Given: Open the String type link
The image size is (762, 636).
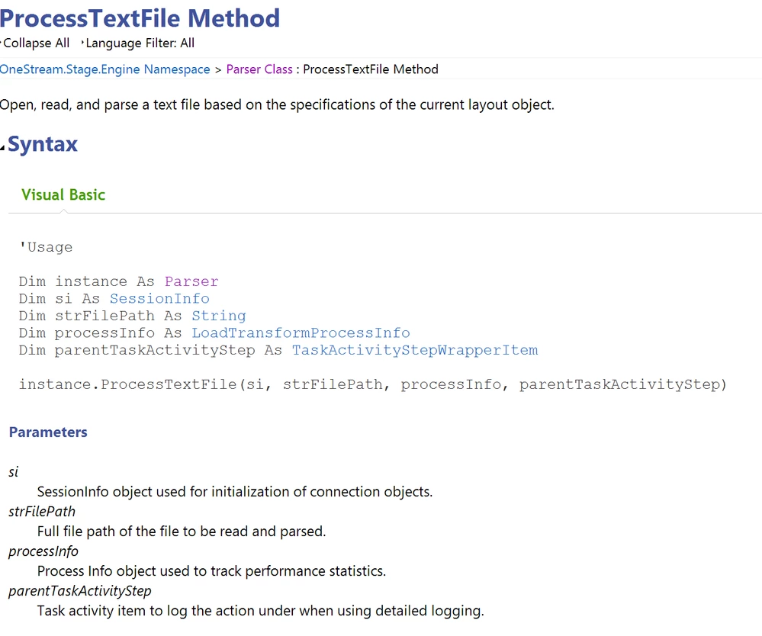Looking at the screenshot, I should [x=219, y=316].
